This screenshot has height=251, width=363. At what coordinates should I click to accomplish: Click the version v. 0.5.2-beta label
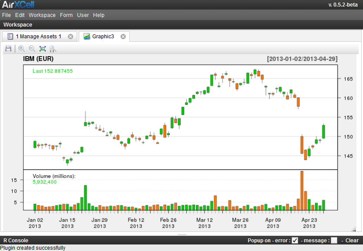pos(343,5)
